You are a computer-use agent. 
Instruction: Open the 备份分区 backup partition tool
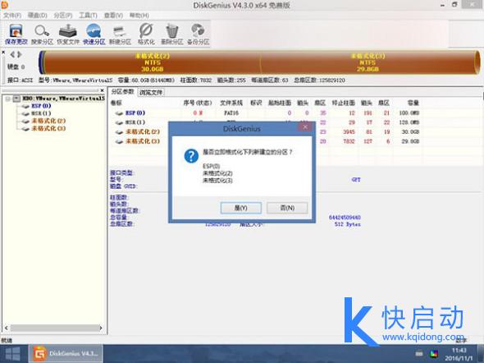click(x=199, y=34)
